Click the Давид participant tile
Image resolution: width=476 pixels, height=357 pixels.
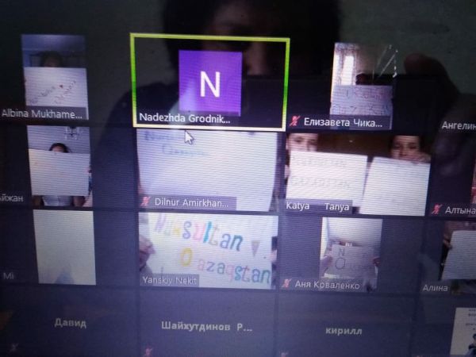(70, 323)
